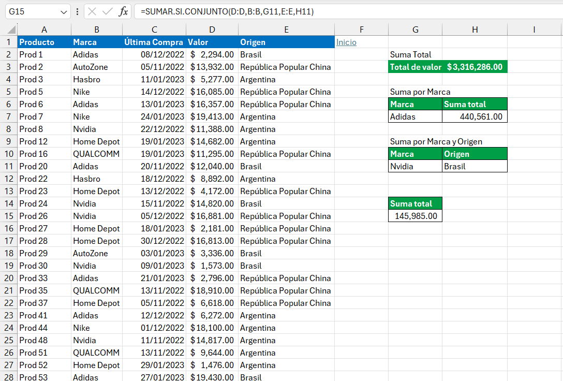Select the Última Compra header cell
This screenshot has width=563, height=381.
[154, 42]
